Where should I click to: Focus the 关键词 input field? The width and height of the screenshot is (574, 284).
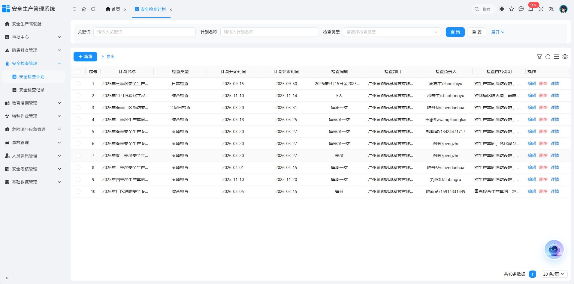(x=144, y=32)
